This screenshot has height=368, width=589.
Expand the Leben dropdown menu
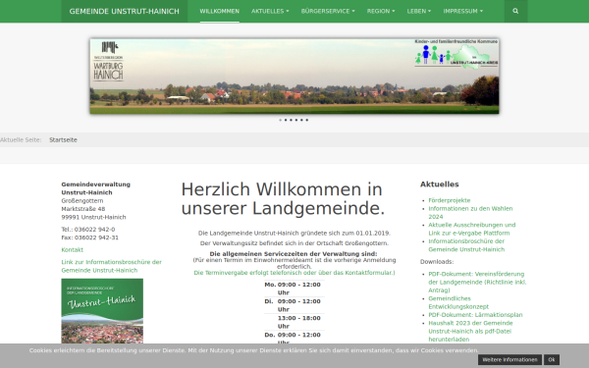pos(419,11)
